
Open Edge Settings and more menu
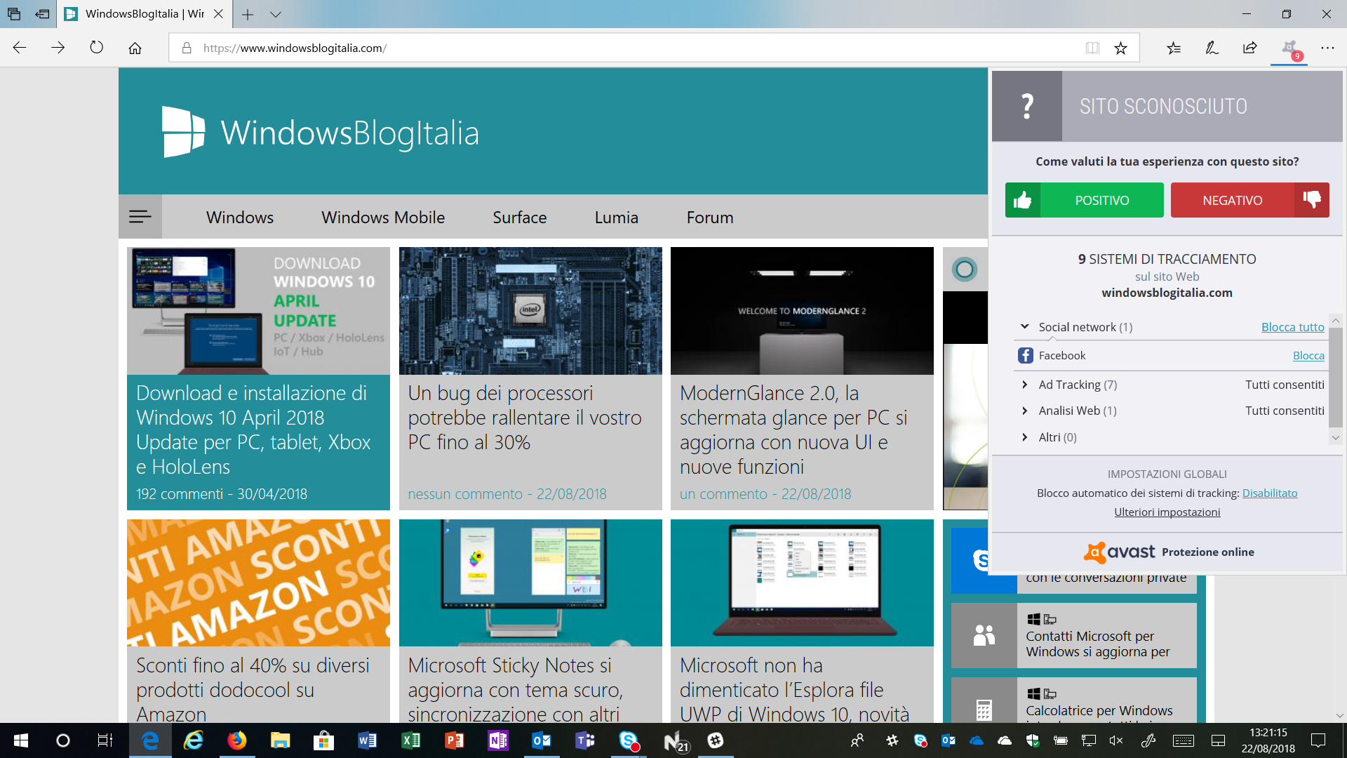(1327, 48)
